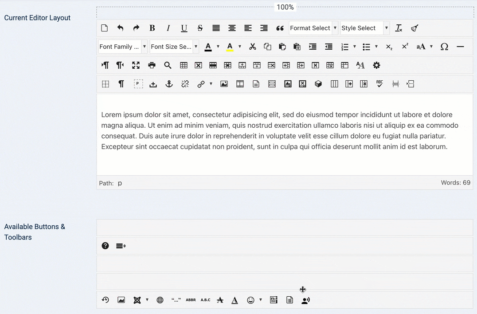This screenshot has width=477, height=314.
Task: Expand the Font Family dropdown
Action: (x=122, y=47)
